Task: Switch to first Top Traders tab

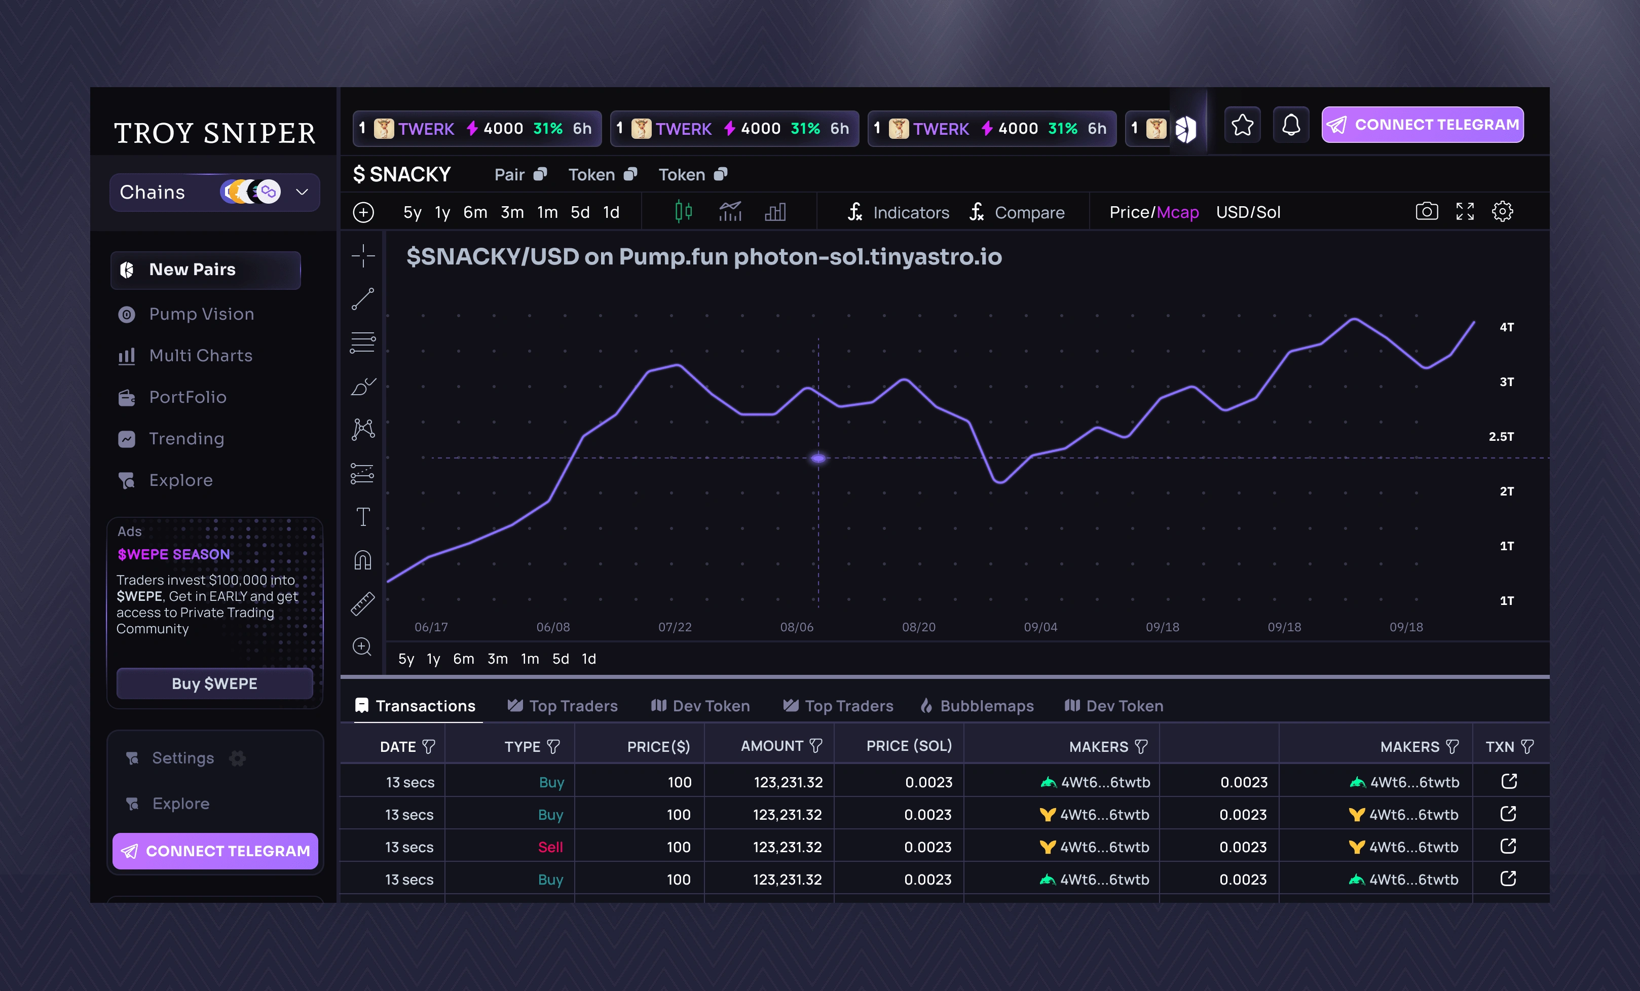Action: coord(563,705)
